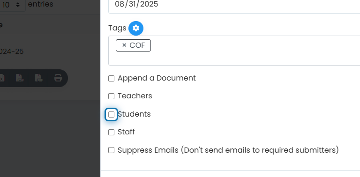The image size is (360, 177).
Task: Click the "Teachers" label text
Action: [135, 96]
